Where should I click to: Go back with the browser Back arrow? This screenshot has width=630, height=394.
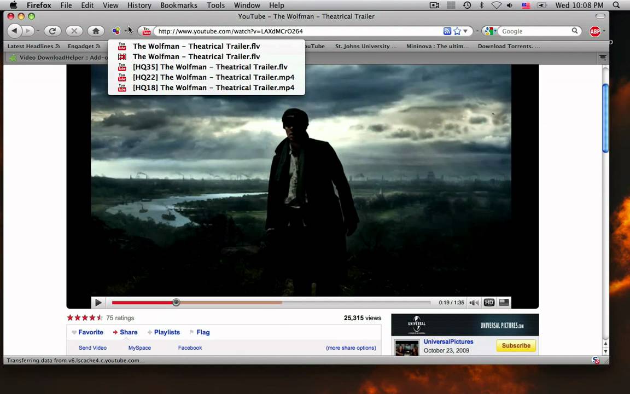click(x=14, y=31)
